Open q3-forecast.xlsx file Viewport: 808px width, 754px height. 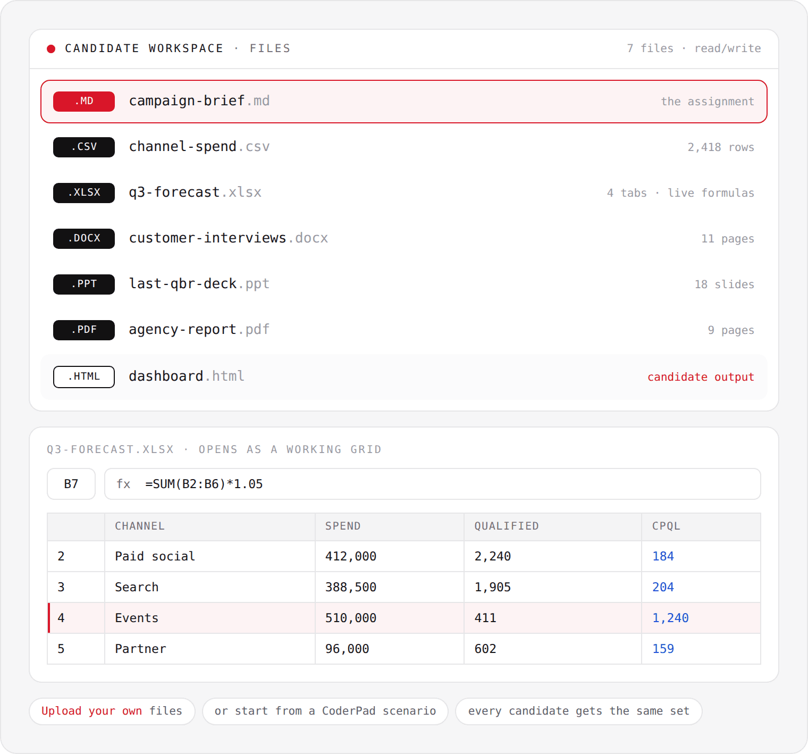404,193
